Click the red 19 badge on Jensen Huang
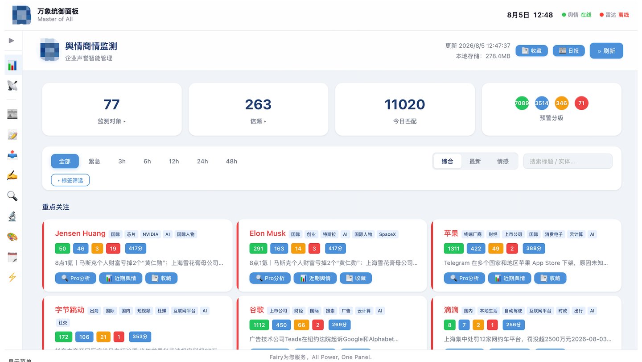 point(113,249)
